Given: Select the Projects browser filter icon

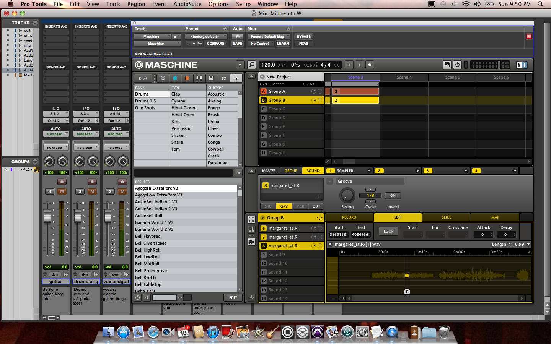Looking at the screenshot, I should click(163, 78).
